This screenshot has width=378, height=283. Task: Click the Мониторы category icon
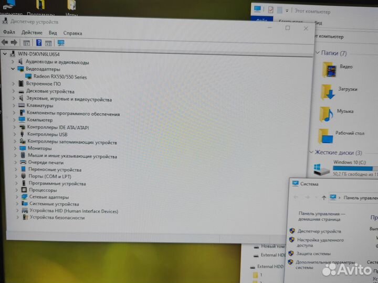click(23, 148)
